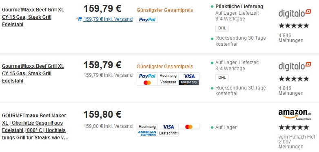
Task: Click the shopping cart icon beside 159,79 € inkl. Versand
Action: [79, 19]
